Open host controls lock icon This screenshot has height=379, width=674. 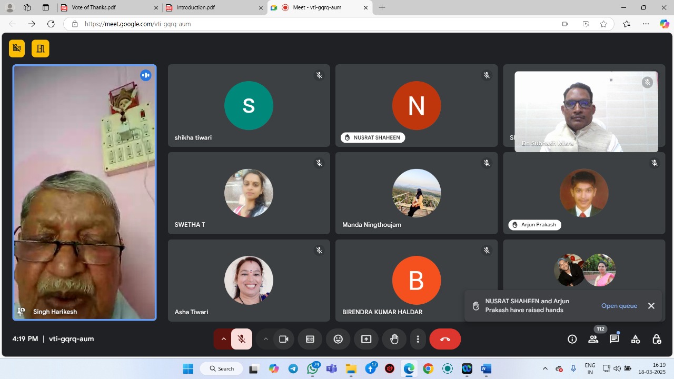click(657, 340)
